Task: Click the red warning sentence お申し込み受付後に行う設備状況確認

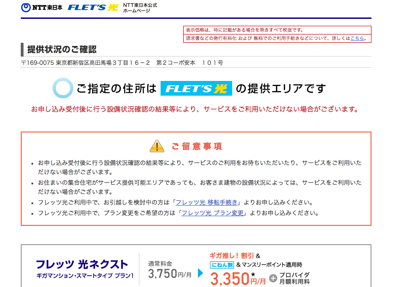Action: tap(195, 109)
